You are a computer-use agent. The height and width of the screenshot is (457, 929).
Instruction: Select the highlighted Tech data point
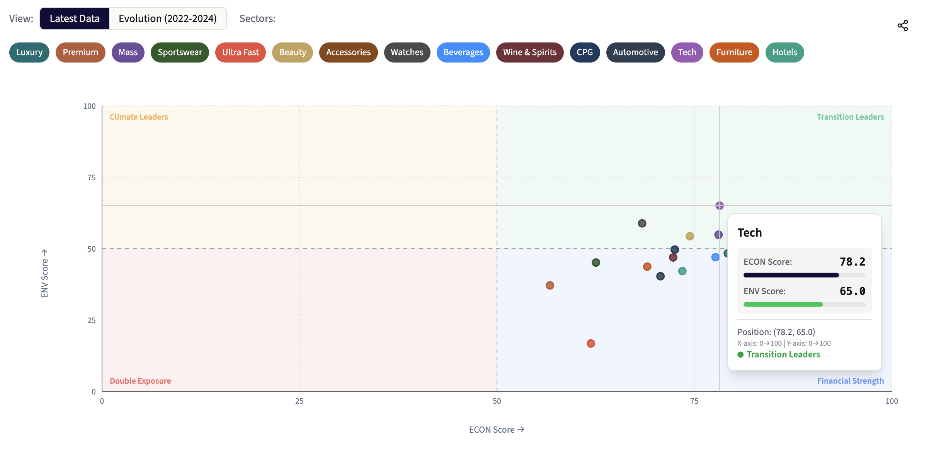(719, 206)
